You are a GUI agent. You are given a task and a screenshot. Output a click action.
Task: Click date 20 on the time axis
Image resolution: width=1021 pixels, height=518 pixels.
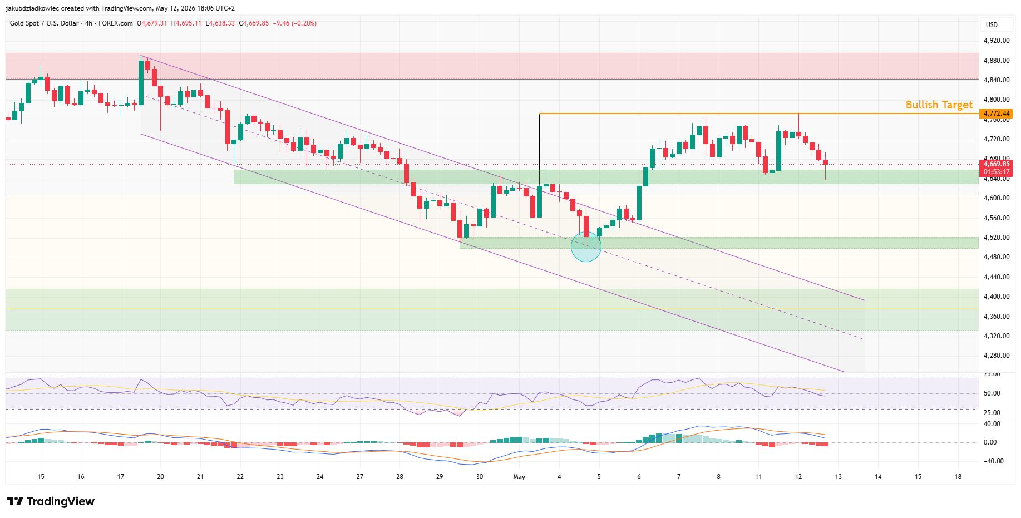click(160, 477)
